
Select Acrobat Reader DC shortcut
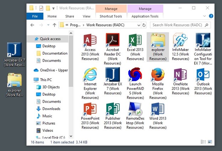[113, 49]
